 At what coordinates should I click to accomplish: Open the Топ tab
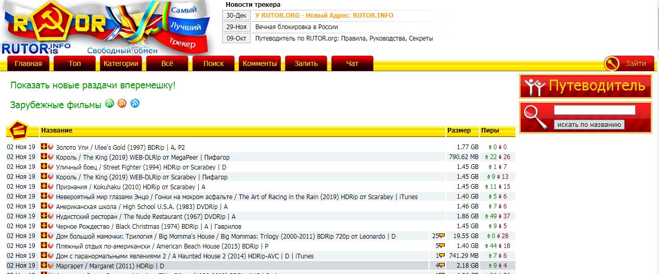(74, 63)
